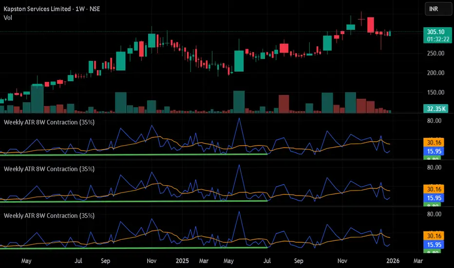Screen dimensions: 454x268
Task: Click the 2026 label on the time axis
Action: (393, 261)
